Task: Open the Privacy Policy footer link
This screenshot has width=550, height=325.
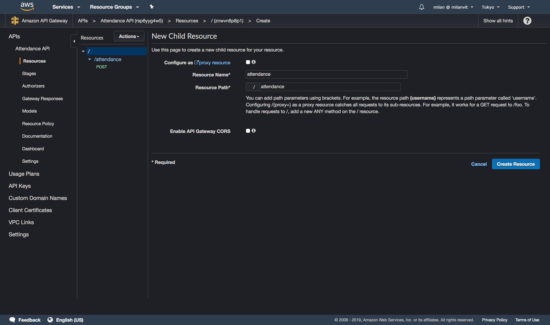Action: tap(494, 320)
